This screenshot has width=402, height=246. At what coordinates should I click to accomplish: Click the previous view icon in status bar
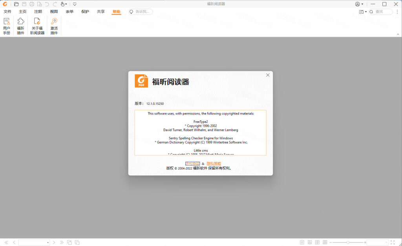tap(69, 242)
